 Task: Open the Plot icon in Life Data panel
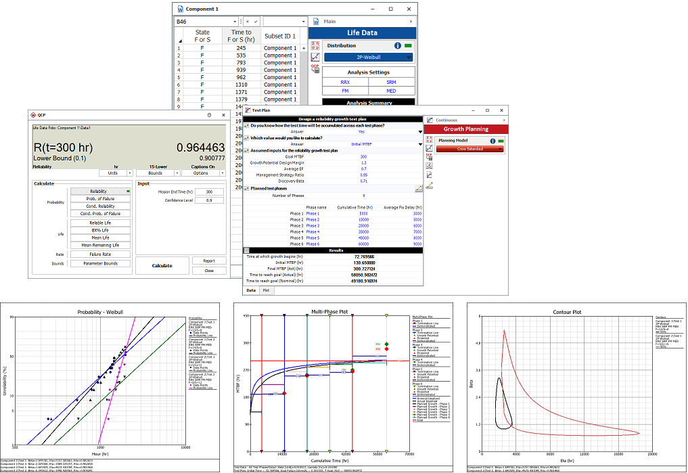click(315, 58)
